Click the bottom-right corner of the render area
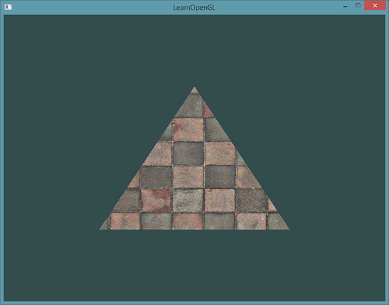 pos(383,299)
